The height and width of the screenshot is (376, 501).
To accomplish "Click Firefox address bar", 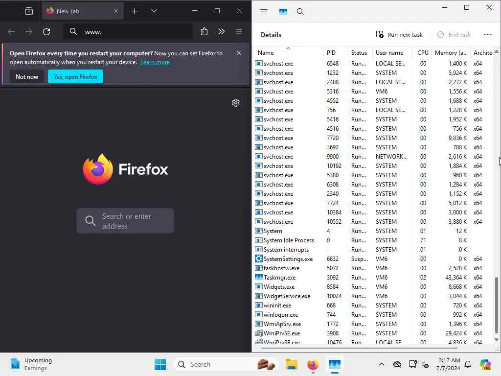I will (128, 32).
